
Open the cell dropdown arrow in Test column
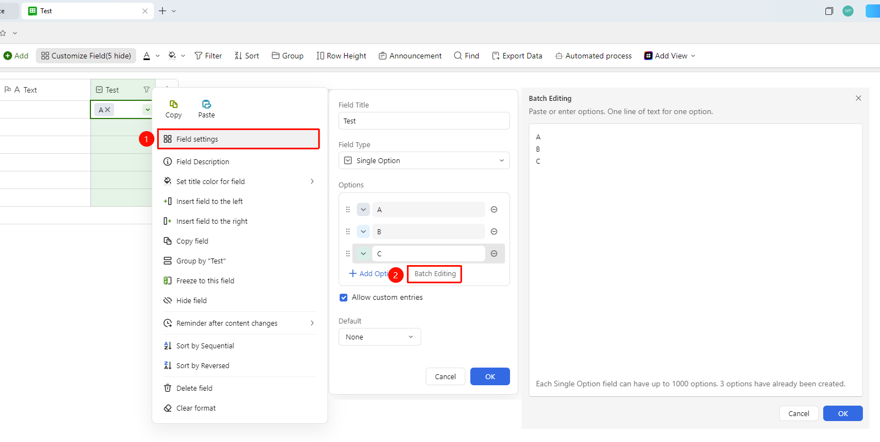[x=147, y=110]
